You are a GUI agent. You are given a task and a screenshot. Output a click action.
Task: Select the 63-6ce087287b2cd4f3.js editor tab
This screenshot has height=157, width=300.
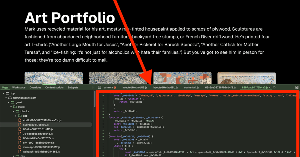(x=220, y=87)
